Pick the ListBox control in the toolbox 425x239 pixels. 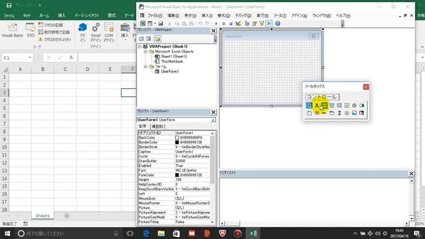pos(339,106)
